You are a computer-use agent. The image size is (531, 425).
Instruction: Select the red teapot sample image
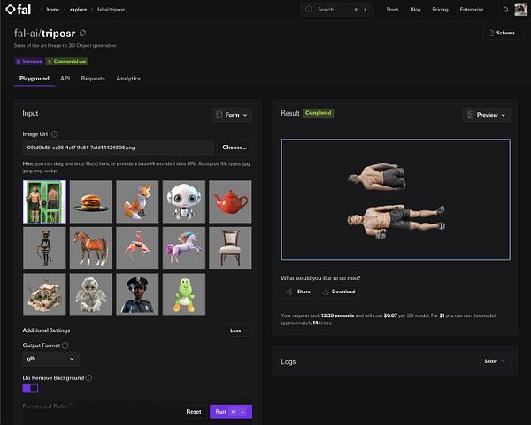pos(230,201)
